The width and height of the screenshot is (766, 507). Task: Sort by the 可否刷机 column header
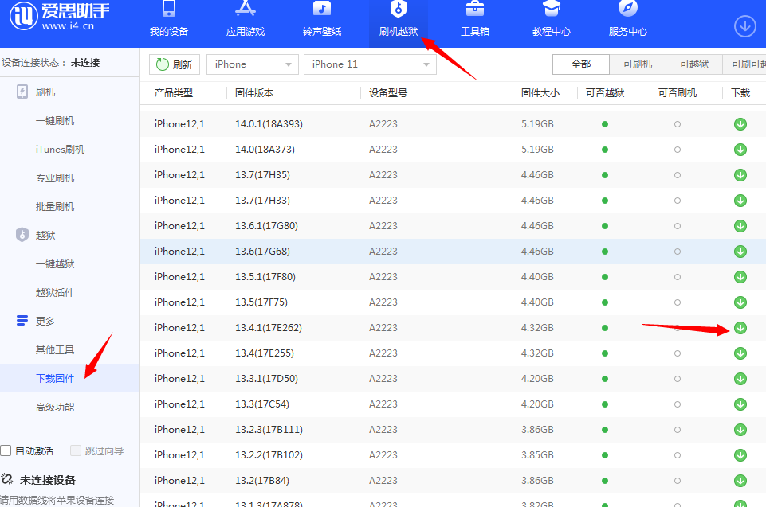point(677,92)
